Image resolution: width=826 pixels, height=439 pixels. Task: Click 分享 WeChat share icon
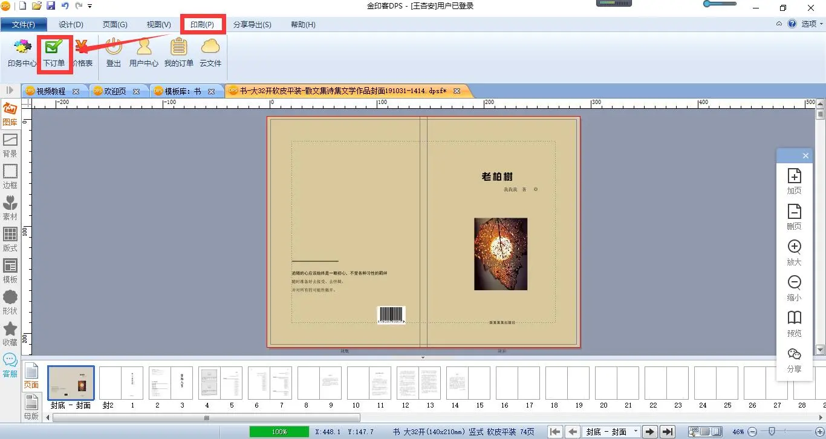(x=794, y=360)
